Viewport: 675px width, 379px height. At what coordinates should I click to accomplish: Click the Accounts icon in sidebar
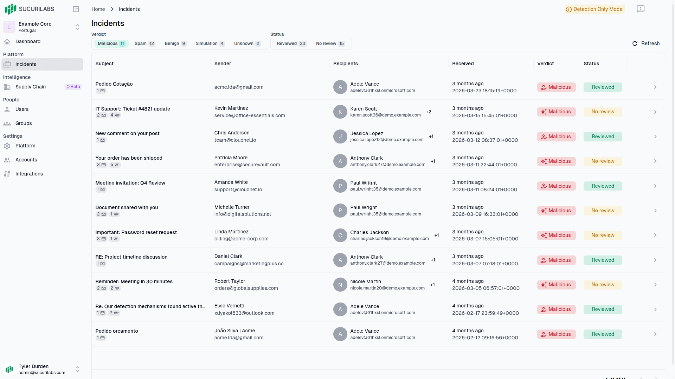pos(7,160)
